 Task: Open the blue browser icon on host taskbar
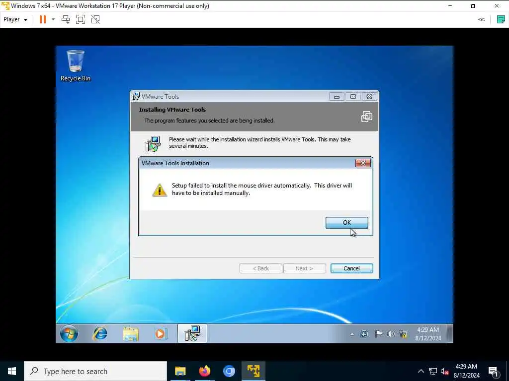tap(229, 371)
